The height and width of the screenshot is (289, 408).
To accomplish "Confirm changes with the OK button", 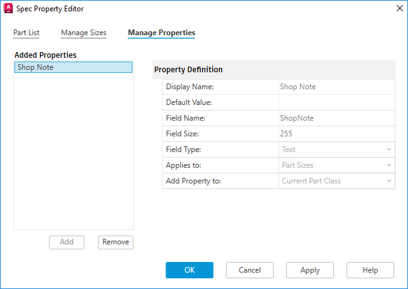I will tap(190, 270).
